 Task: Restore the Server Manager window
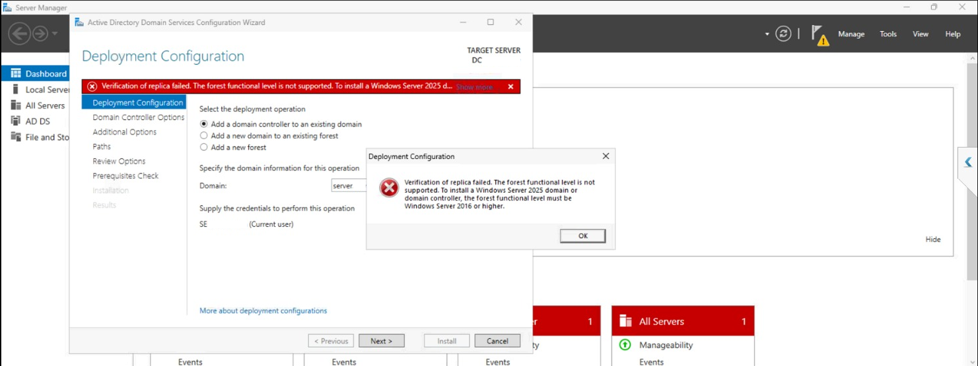coord(934,7)
